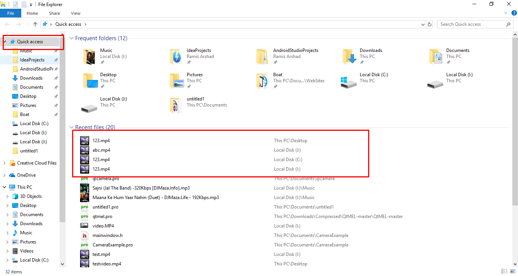
Task: Click the Refresh button beside the address bar
Action: (x=430, y=24)
